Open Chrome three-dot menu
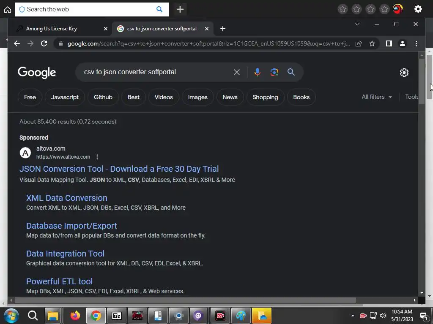This screenshot has width=433, height=324. 416,43
